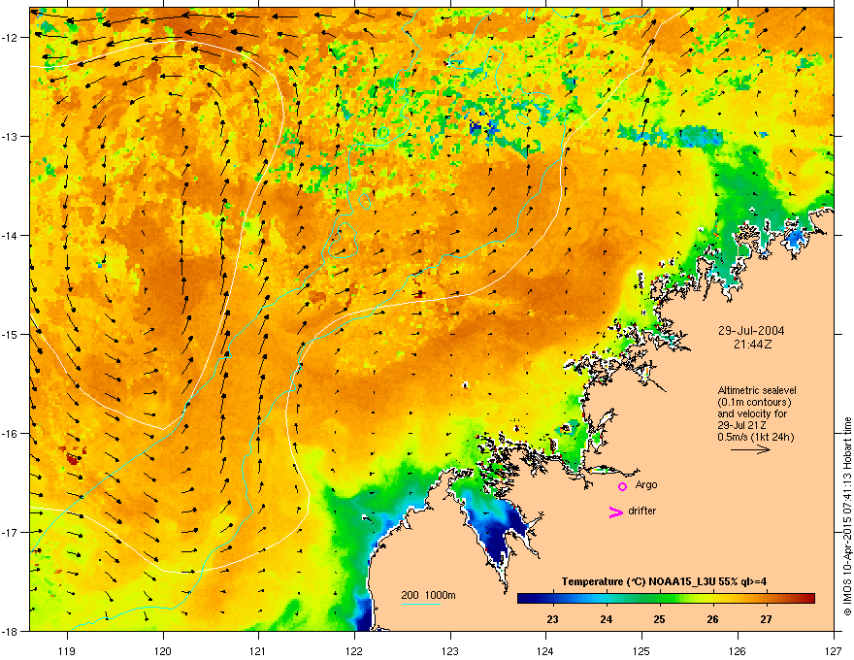Click the 'Argo' legend label

tap(646, 485)
